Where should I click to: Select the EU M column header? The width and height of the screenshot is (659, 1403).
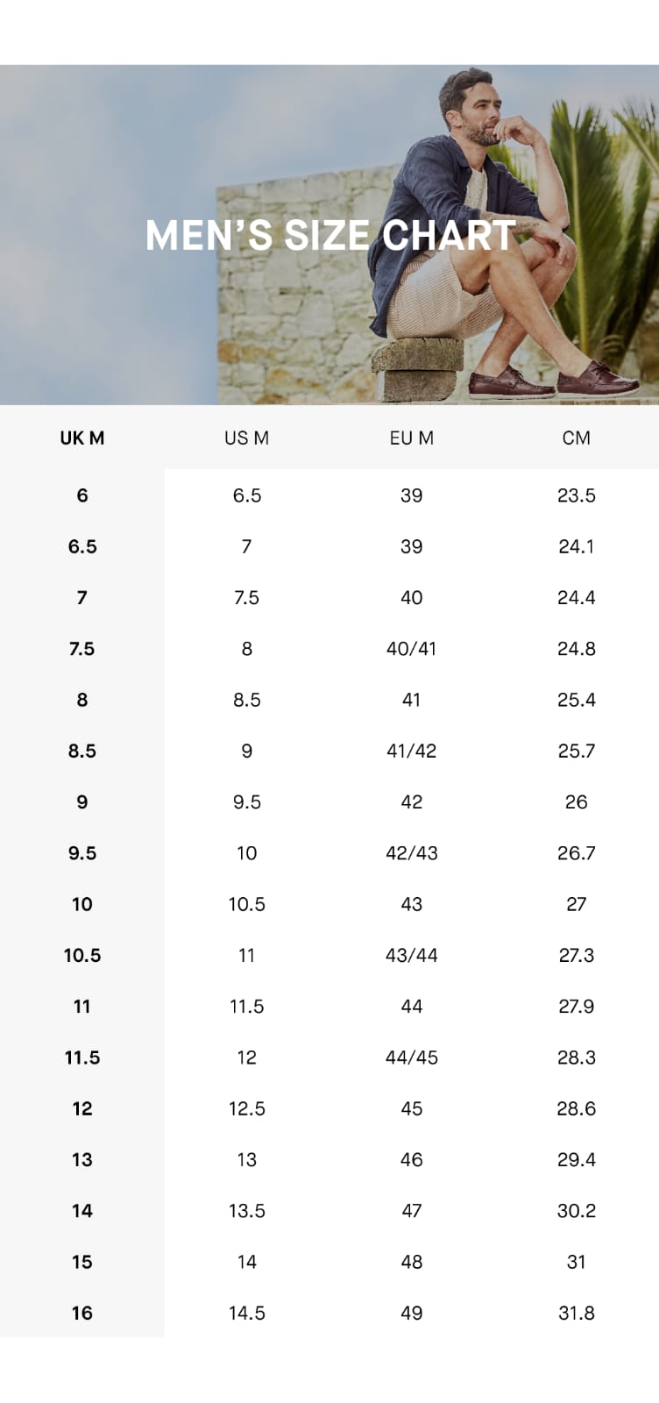click(411, 438)
